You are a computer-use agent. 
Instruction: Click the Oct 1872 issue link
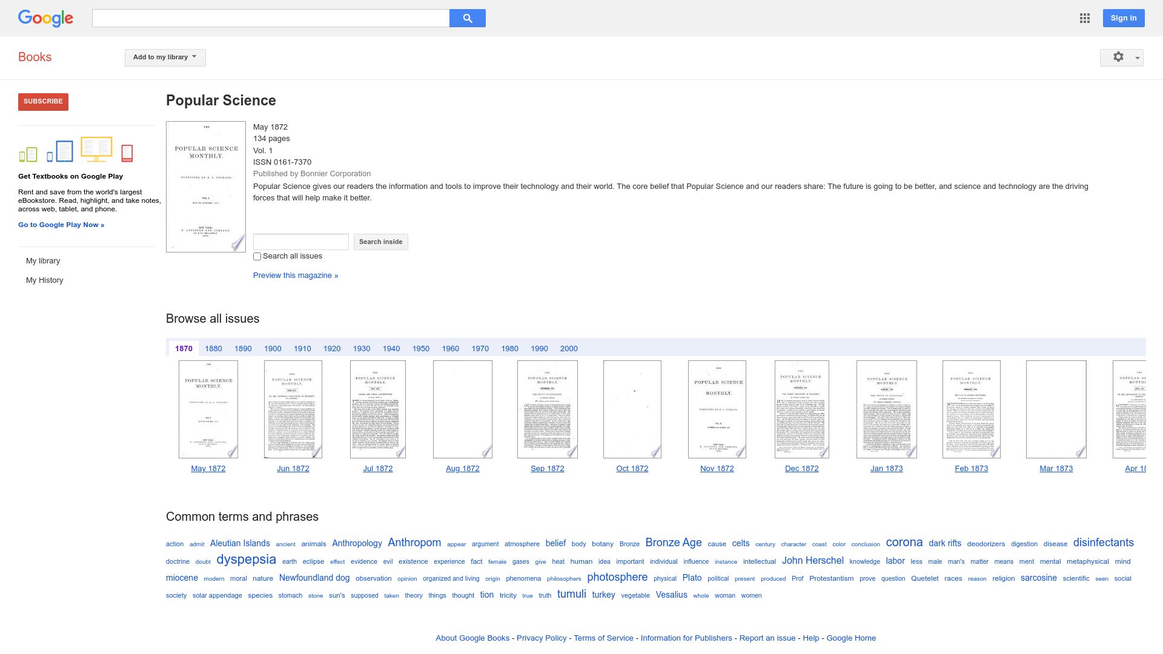(x=632, y=469)
